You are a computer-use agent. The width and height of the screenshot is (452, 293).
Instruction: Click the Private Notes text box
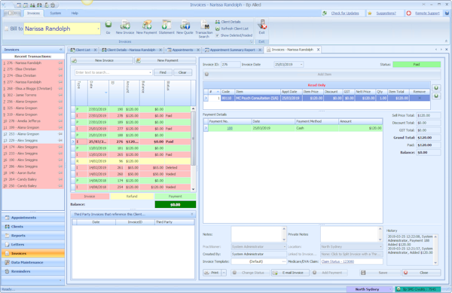click(x=350, y=234)
